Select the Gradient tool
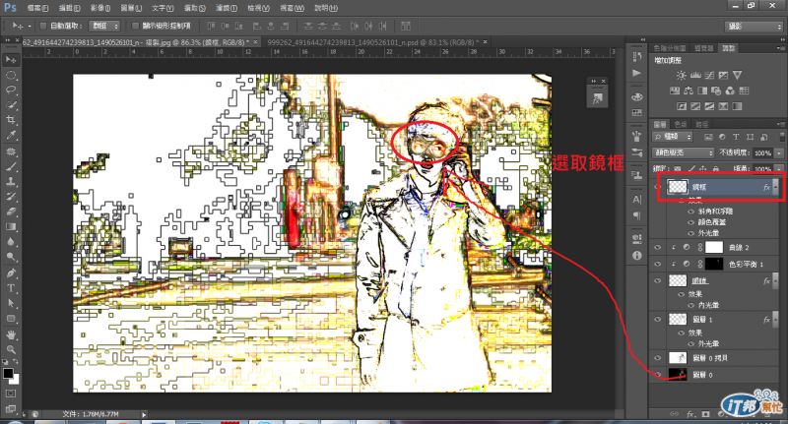Screen dimensions: 788x424 pyautogui.click(x=11, y=227)
